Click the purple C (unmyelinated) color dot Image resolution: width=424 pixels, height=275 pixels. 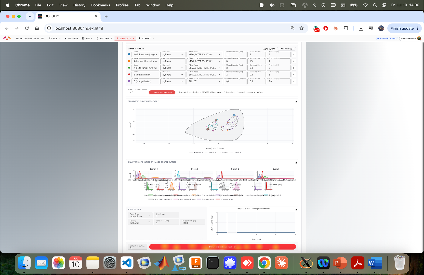(x=129, y=81)
